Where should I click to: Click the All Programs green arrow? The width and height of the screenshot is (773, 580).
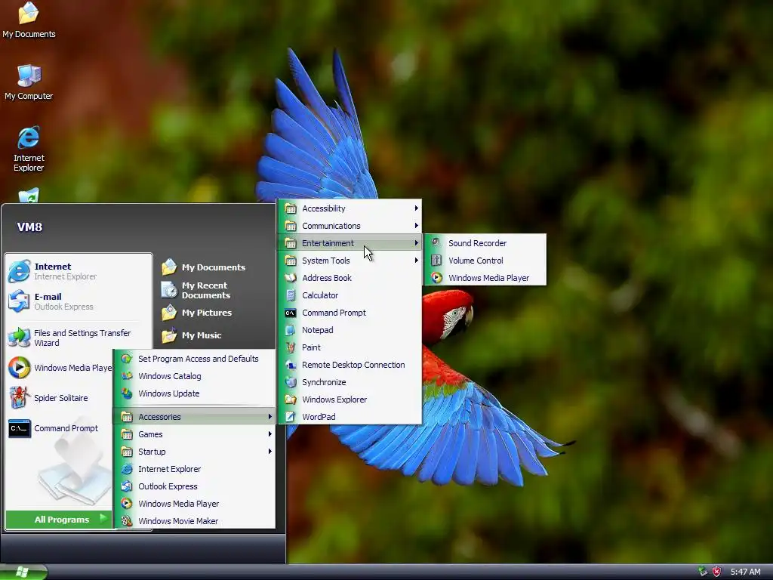[x=103, y=518]
